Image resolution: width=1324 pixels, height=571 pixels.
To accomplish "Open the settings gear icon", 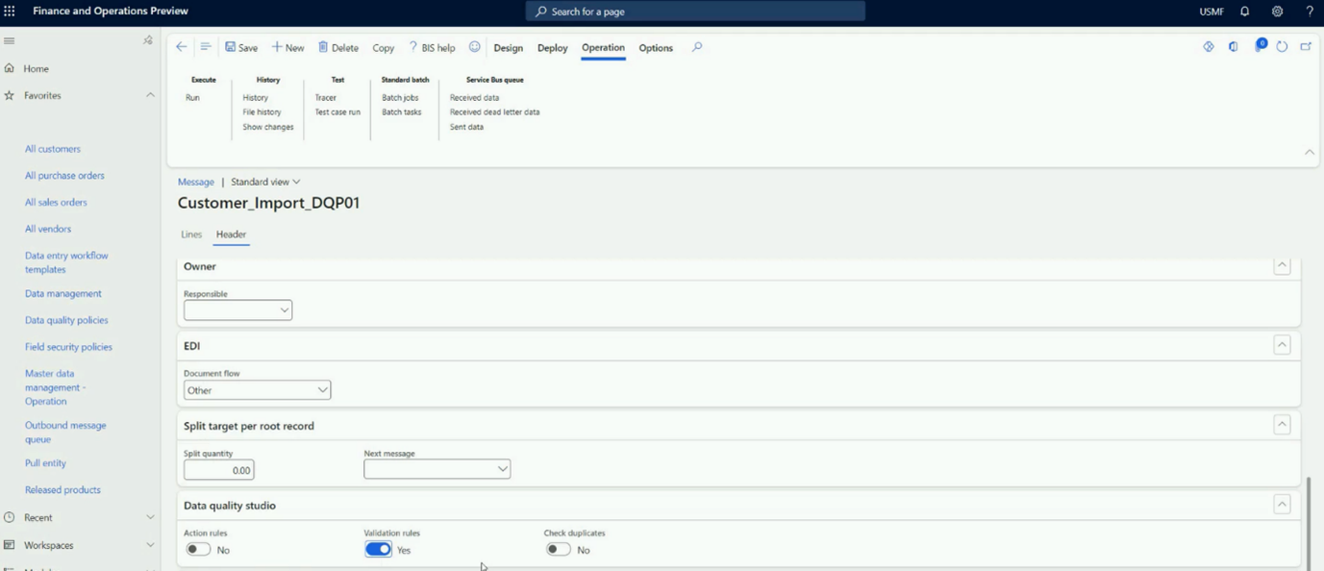I will tap(1277, 12).
